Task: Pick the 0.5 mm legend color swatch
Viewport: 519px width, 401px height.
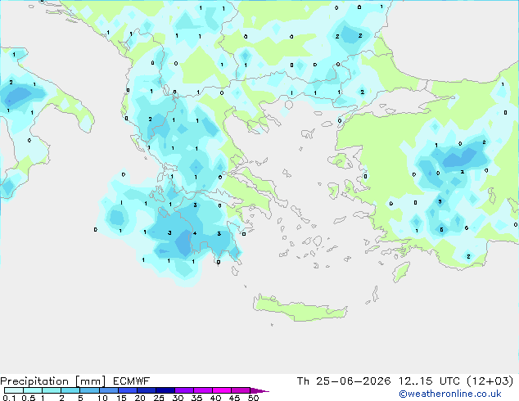Action: (33, 390)
